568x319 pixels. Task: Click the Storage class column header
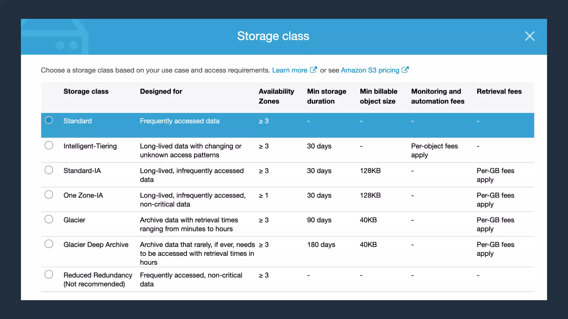coord(86,91)
